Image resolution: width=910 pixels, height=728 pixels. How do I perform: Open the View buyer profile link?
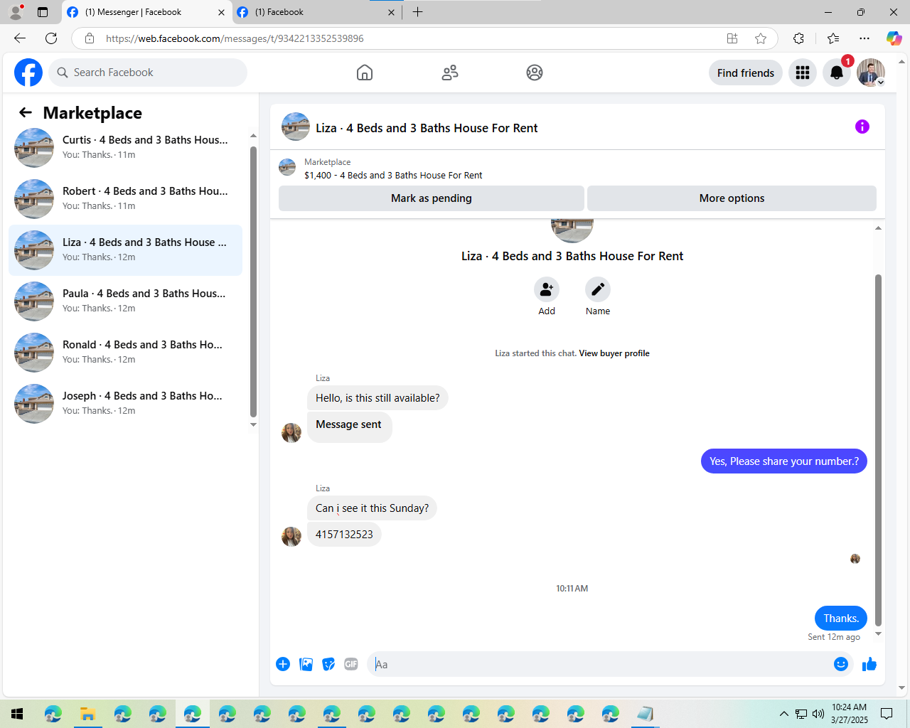pyautogui.click(x=614, y=353)
